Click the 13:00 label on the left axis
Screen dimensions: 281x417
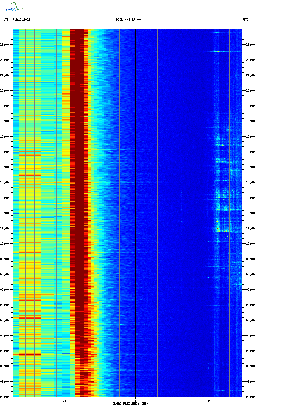click(x=4, y=198)
